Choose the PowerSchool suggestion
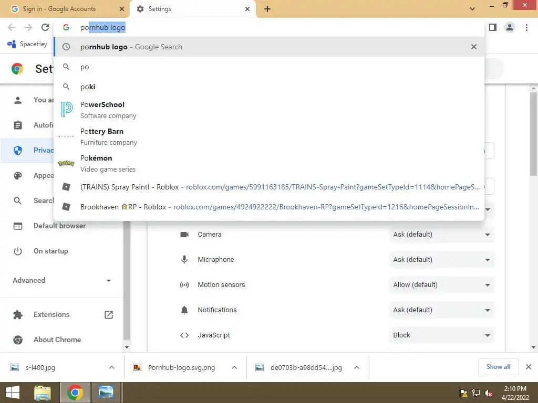This screenshot has width=538, height=403. pos(269,110)
